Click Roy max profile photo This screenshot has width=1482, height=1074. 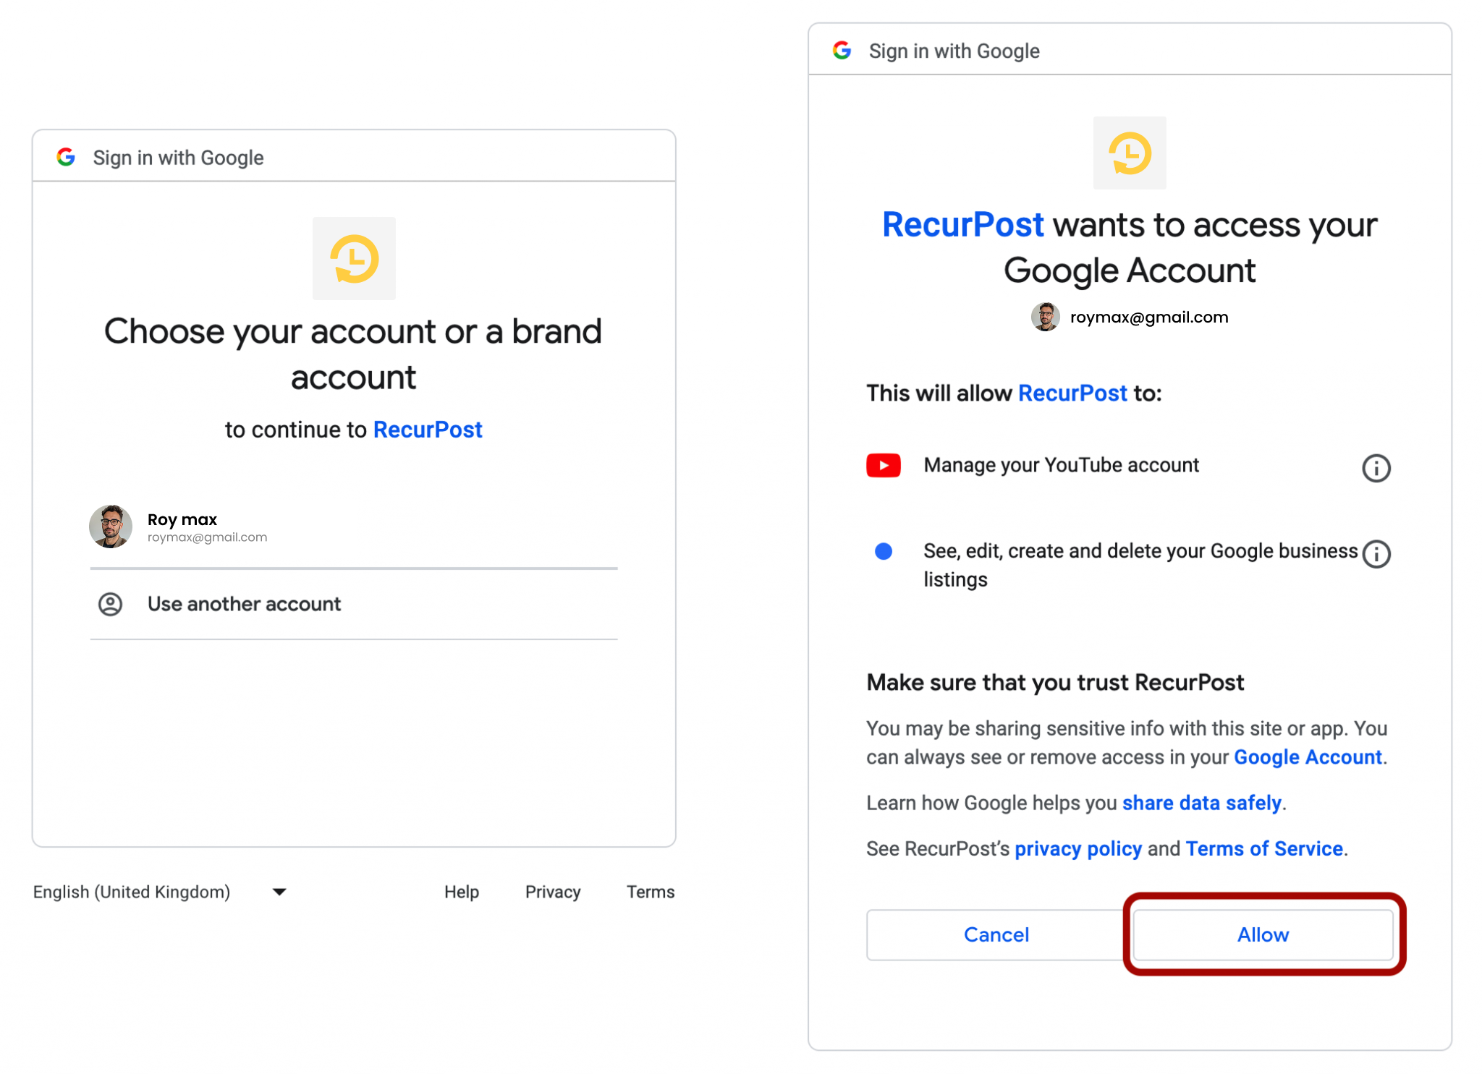tap(111, 527)
